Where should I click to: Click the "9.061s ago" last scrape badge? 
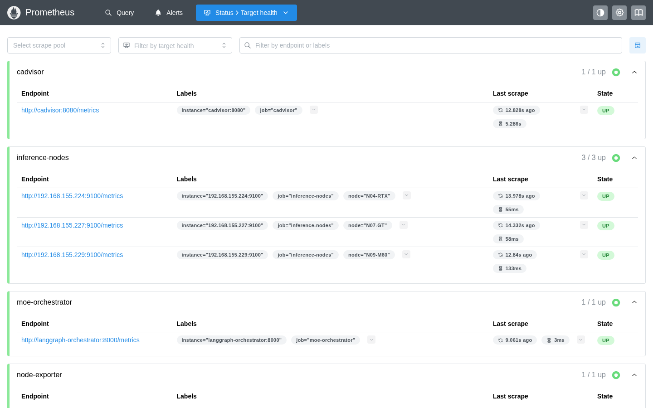515,340
